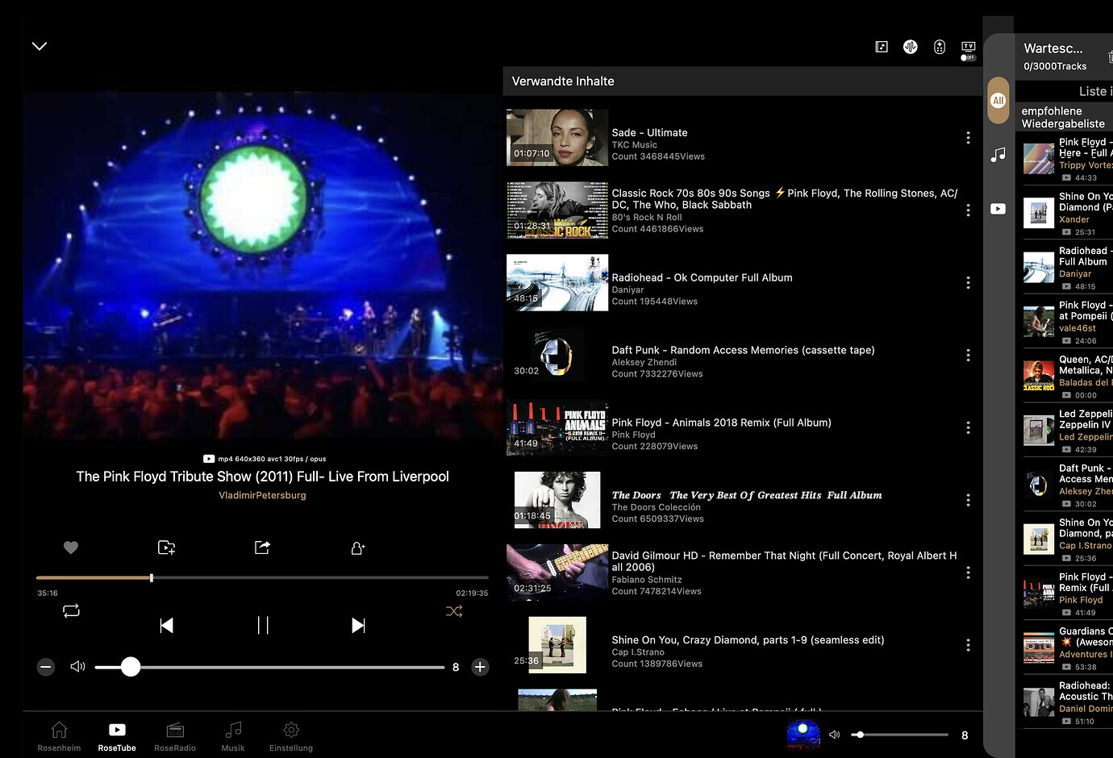The image size is (1113, 758).
Task: Seek using the video progress bar
Action: 262,577
